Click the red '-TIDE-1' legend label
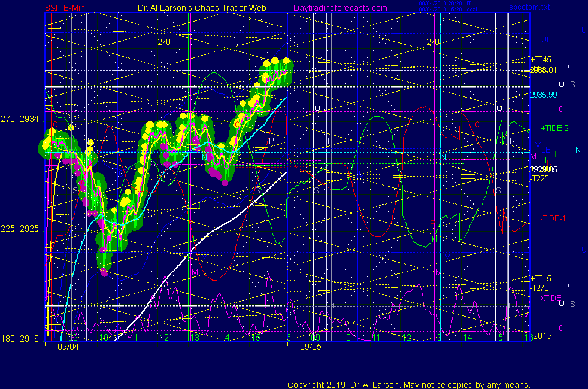 [x=553, y=218]
